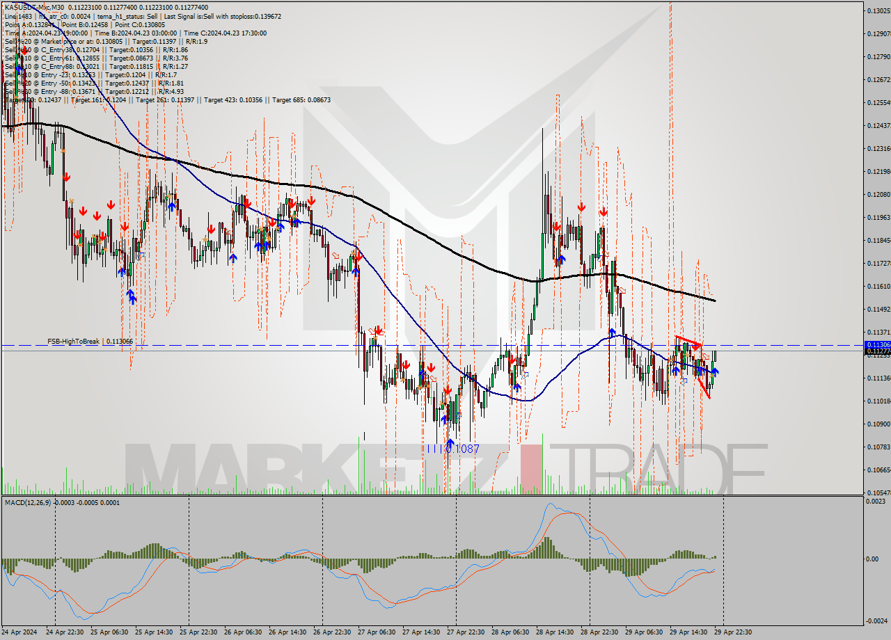Click the C_Entry61 sell line with R/R:3.76

pyautogui.click(x=96, y=58)
